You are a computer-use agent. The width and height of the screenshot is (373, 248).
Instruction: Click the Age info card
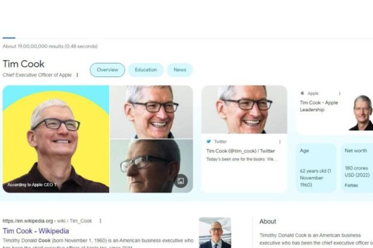(x=316, y=168)
